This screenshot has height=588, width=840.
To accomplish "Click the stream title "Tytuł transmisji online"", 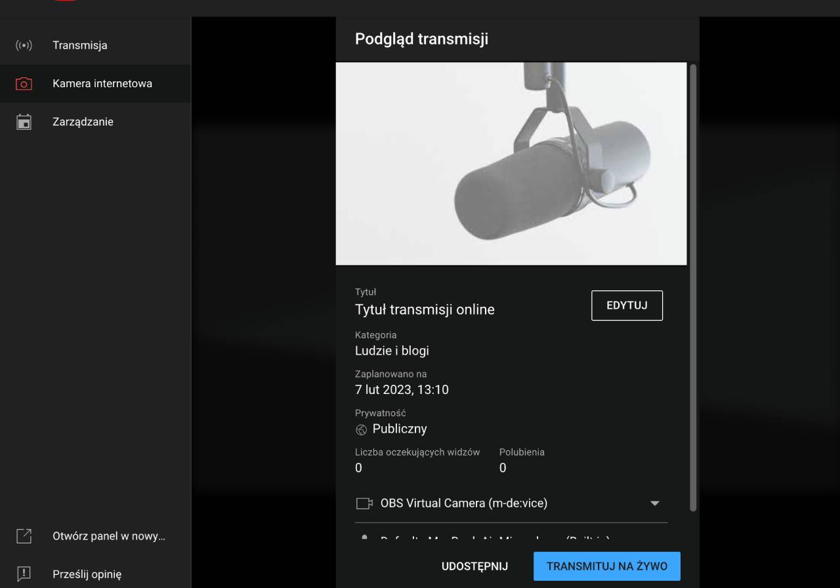I will pyautogui.click(x=425, y=309).
